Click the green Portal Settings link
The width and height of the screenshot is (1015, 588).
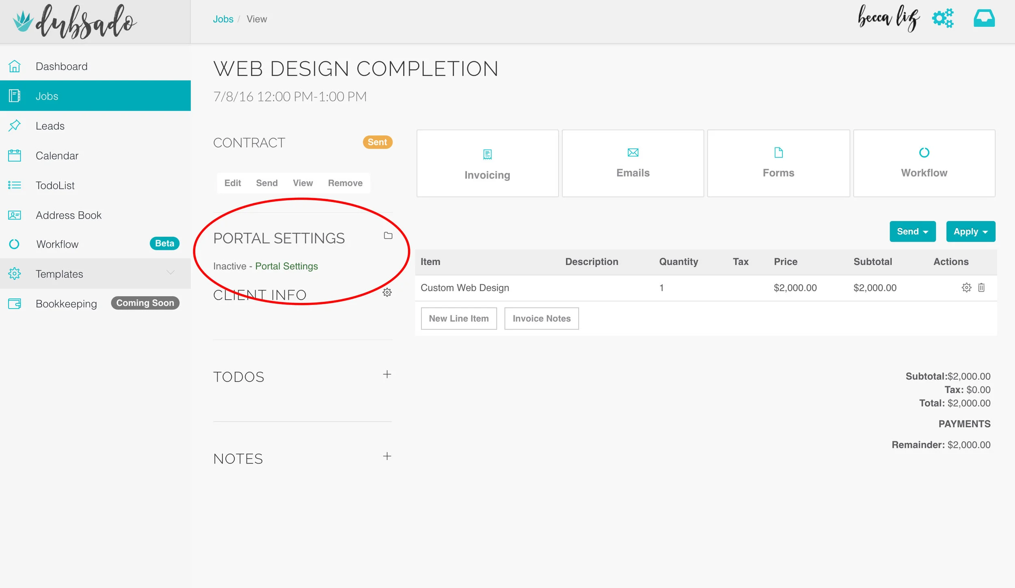click(286, 266)
